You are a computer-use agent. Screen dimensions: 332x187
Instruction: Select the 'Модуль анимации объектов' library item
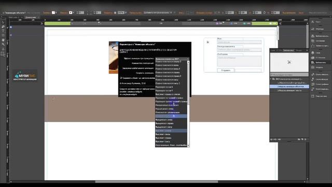[289, 87]
